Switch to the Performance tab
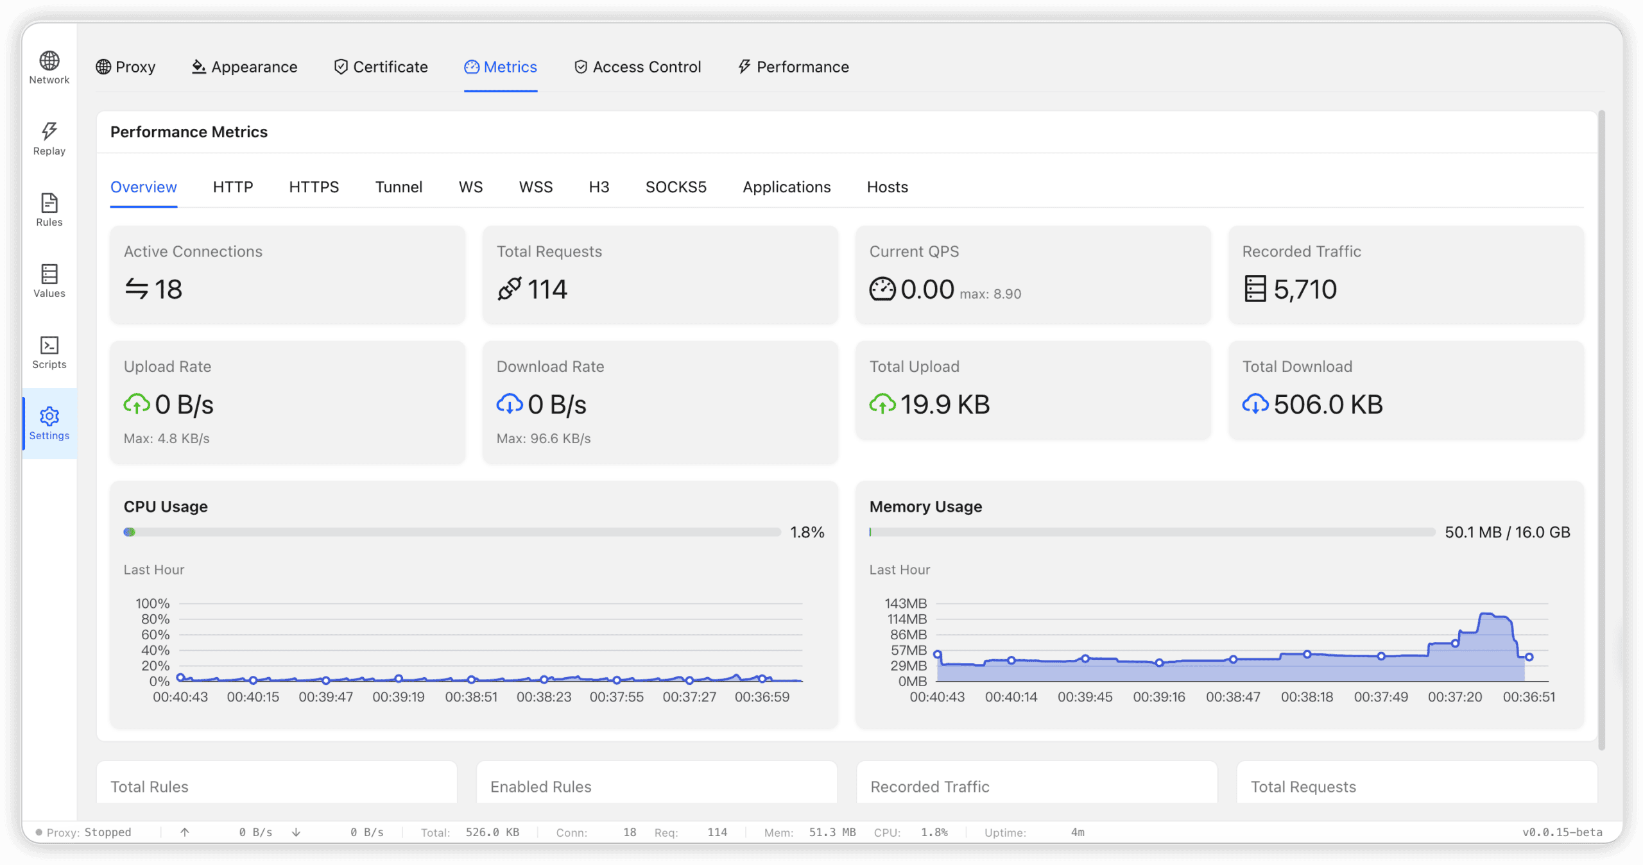The image size is (1643, 865). [793, 67]
